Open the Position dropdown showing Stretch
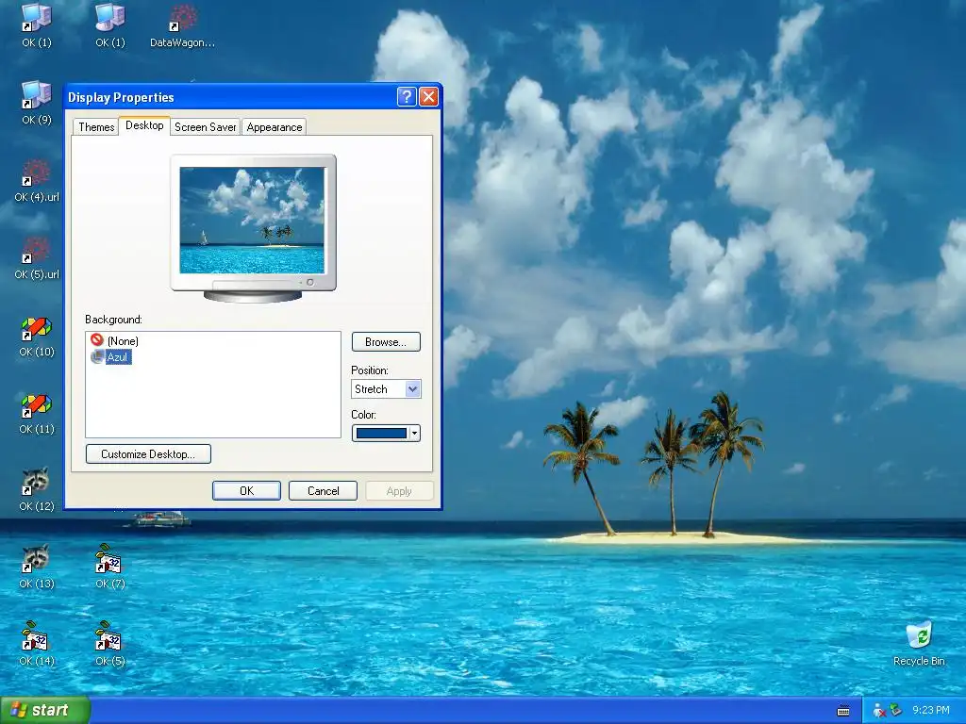The image size is (966, 724). click(386, 389)
